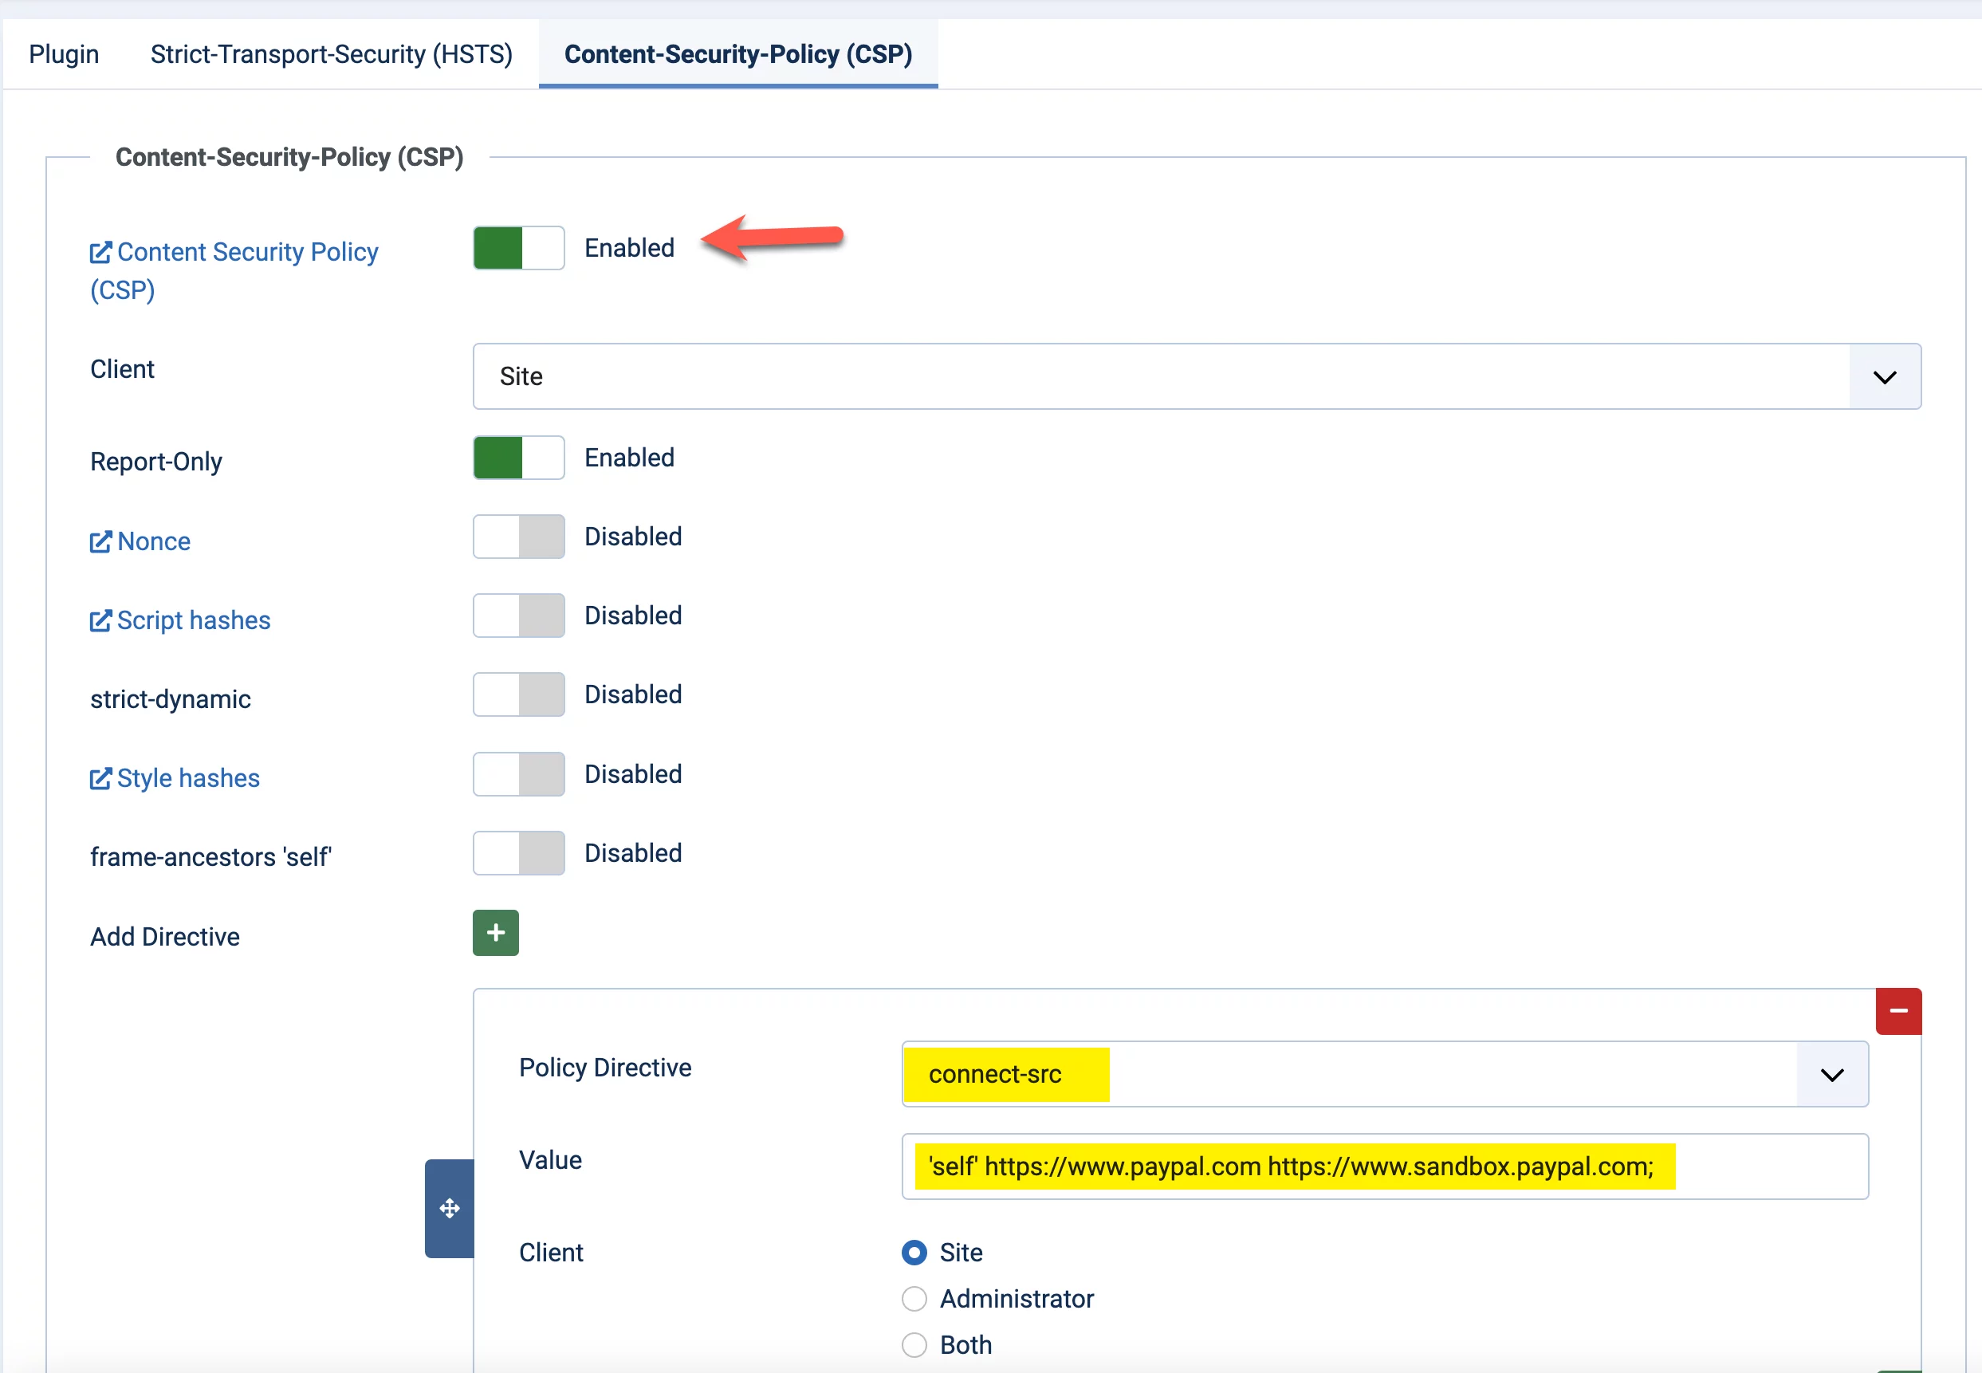This screenshot has width=1982, height=1373.
Task: Switch to the Strict-Transport-Security (HSTS) tab
Action: click(x=331, y=54)
